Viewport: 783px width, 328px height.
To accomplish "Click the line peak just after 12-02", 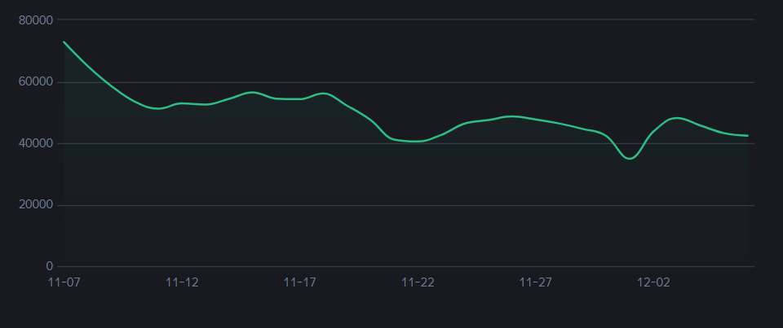I will [677, 118].
